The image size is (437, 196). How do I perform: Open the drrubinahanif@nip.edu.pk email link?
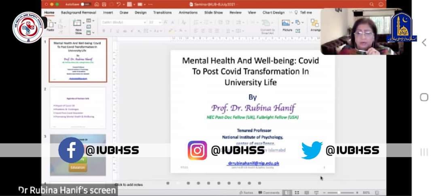(x=253, y=163)
